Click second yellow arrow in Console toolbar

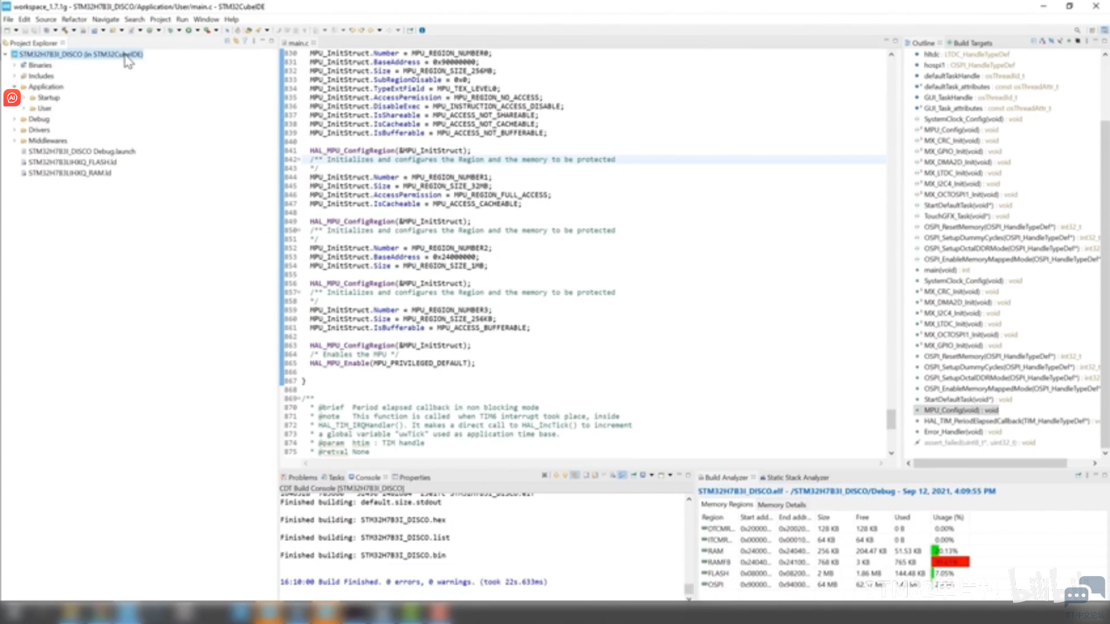[x=565, y=476]
